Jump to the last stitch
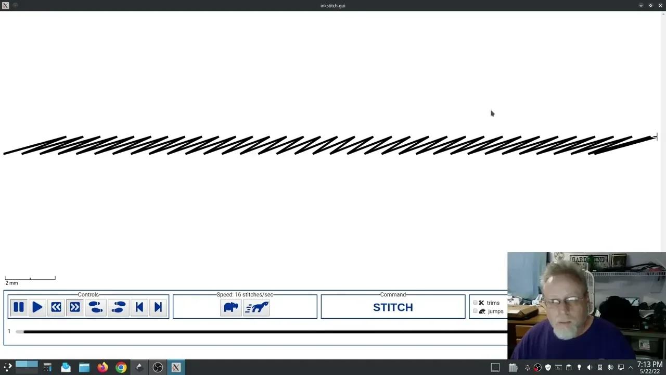Image resolution: width=666 pixels, height=375 pixels. [x=158, y=307]
